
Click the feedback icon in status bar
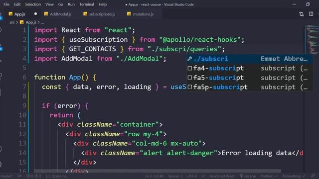click(313, 176)
